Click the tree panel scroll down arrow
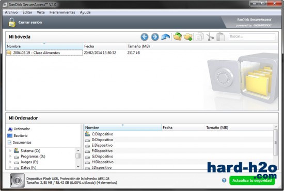Viewport: 284px width, 191px height. 78,167
